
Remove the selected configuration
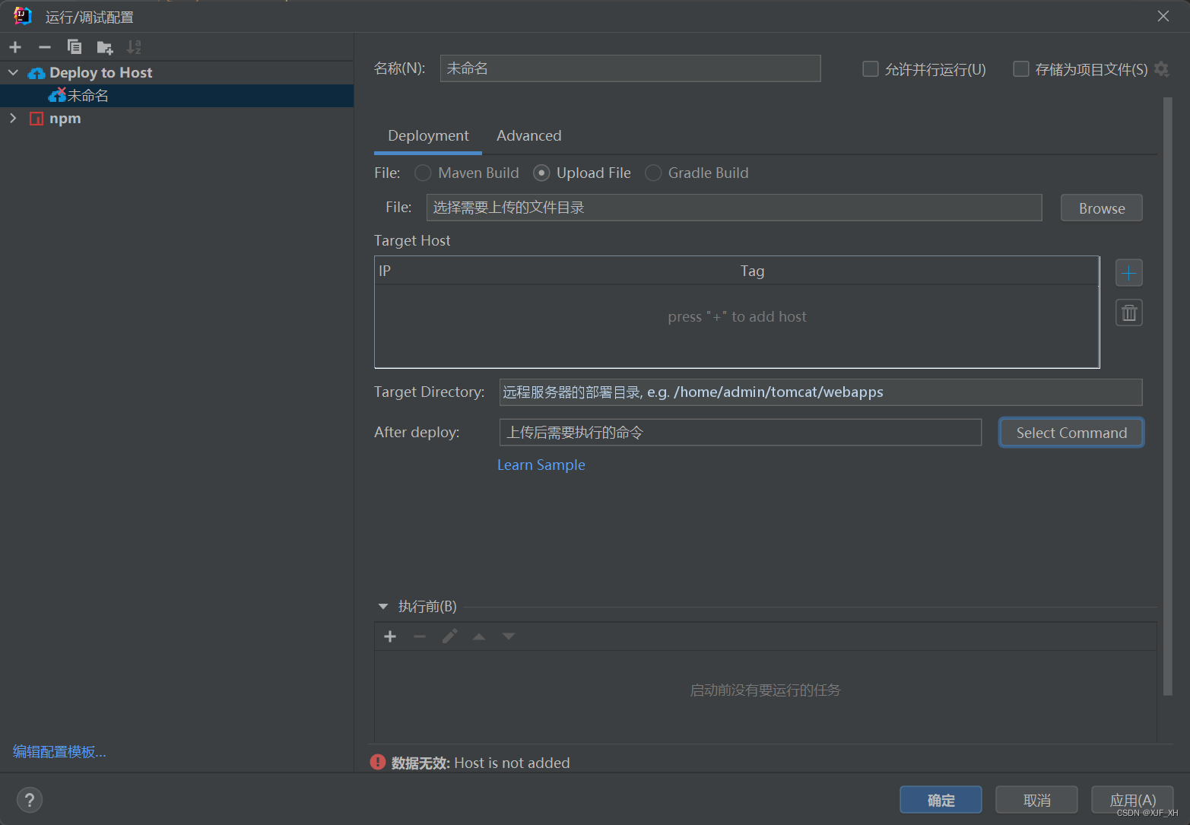[44, 47]
